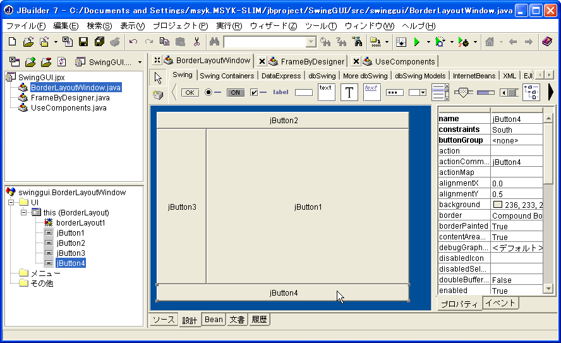The height and width of the screenshot is (343, 561).
Task: Switch to the ソース source view tab
Action: point(164,320)
